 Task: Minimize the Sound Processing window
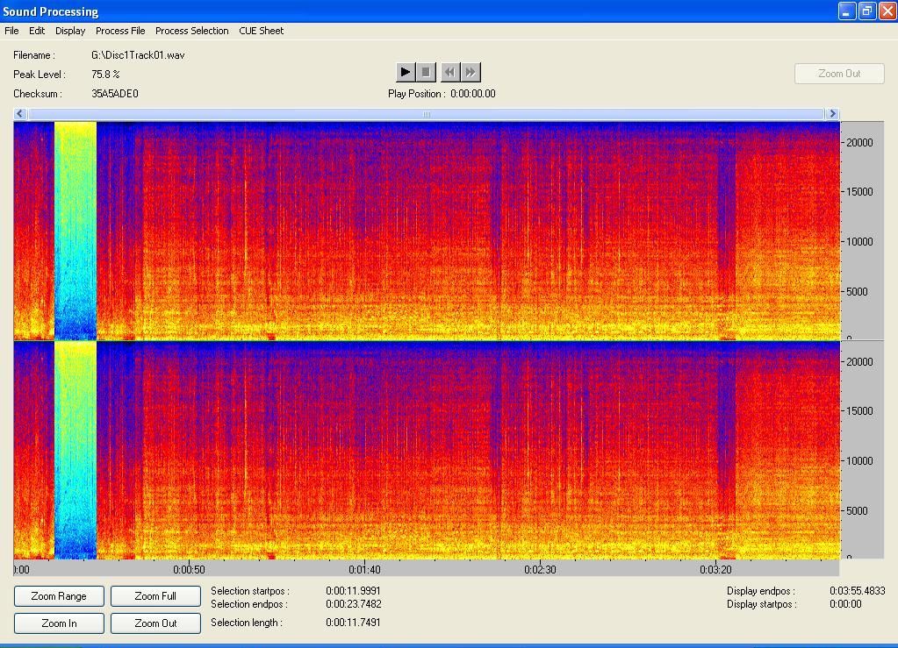click(846, 11)
